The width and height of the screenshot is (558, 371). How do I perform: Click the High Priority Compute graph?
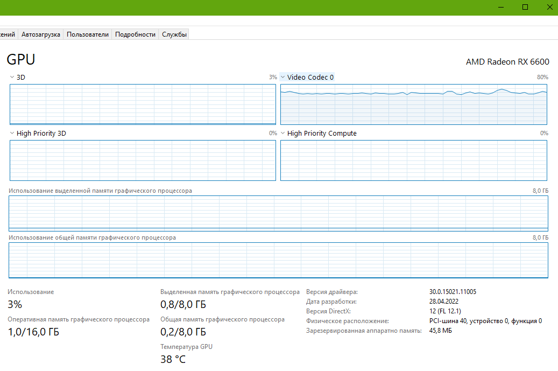click(x=413, y=160)
